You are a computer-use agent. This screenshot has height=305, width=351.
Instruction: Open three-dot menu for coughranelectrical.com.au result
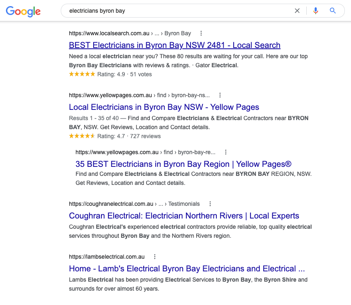tap(210, 204)
